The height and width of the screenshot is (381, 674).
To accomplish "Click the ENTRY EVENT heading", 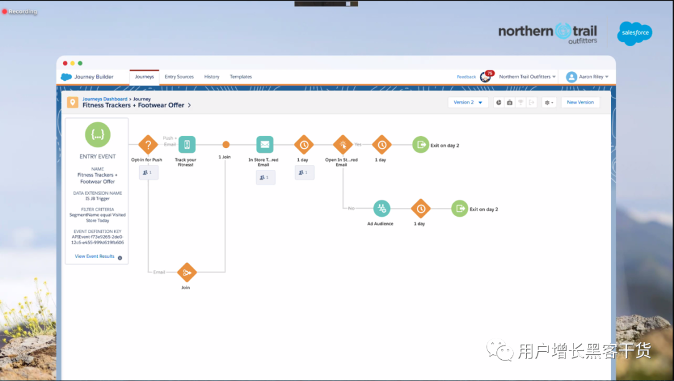I will click(97, 157).
